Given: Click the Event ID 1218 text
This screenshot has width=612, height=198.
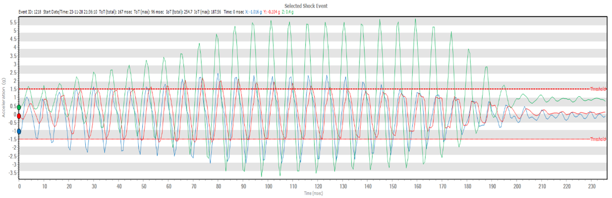Looking at the screenshot, I should pos(30,12).
